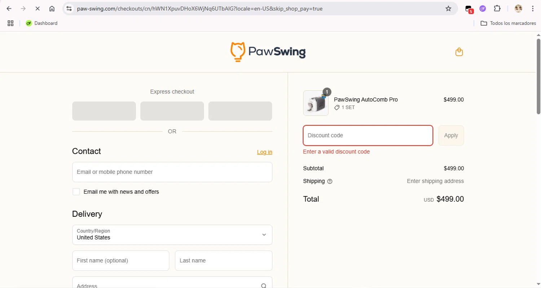Open the Dashboard bookmark
This screenshot has height=288, width=541.
[41, 23]
